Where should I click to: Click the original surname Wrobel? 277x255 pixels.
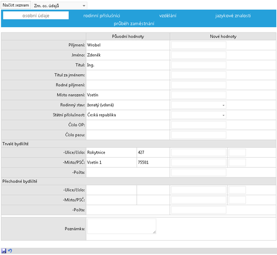94,45
